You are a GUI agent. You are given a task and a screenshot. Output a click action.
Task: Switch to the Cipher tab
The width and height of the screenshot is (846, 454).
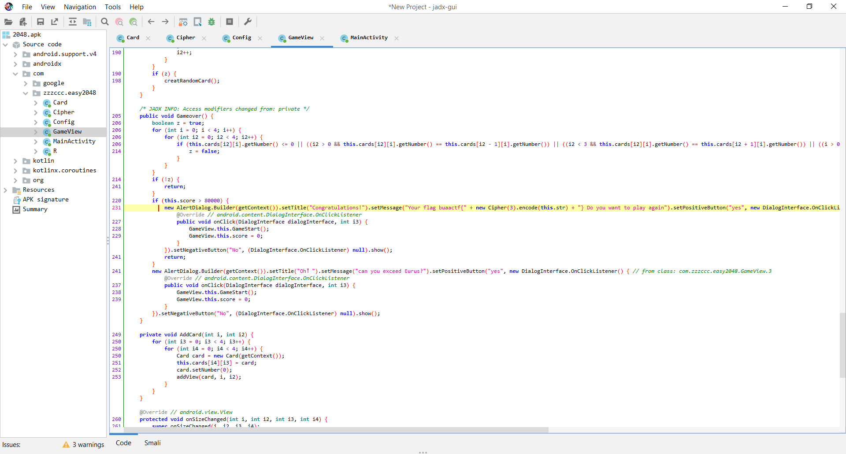click(x=186, y=38)
